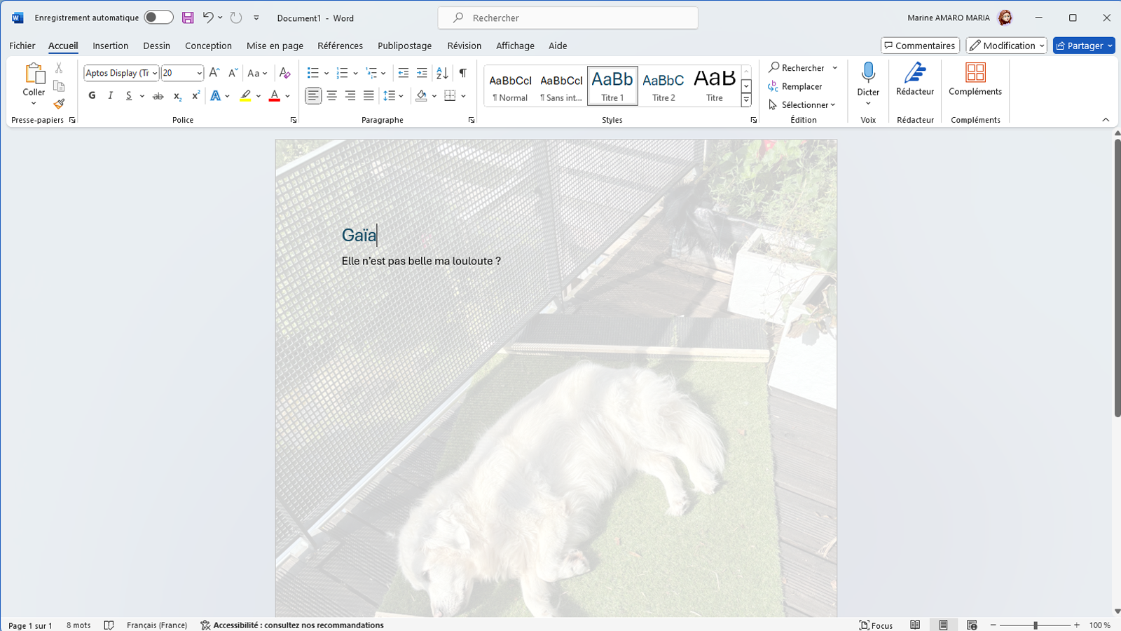Image resolution: width=1121 pixels, height=631 pixels.
Task: Toggle Enregistrement automatique on
Action: click(158, 17)
